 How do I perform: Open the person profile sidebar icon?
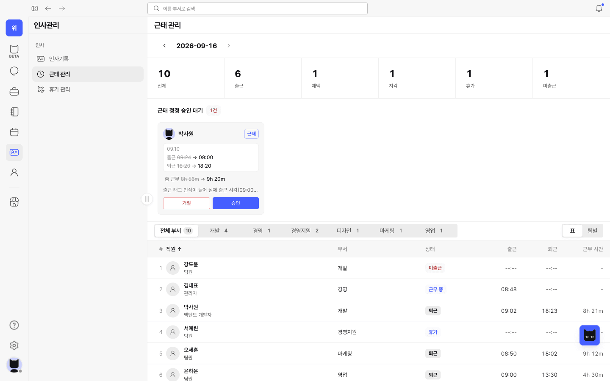click(14, 173)
